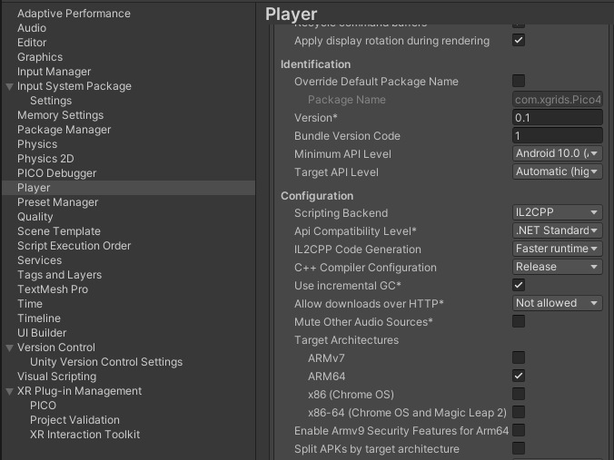
Task: Open Adaptive Performance settings
Action: (74, 14)
